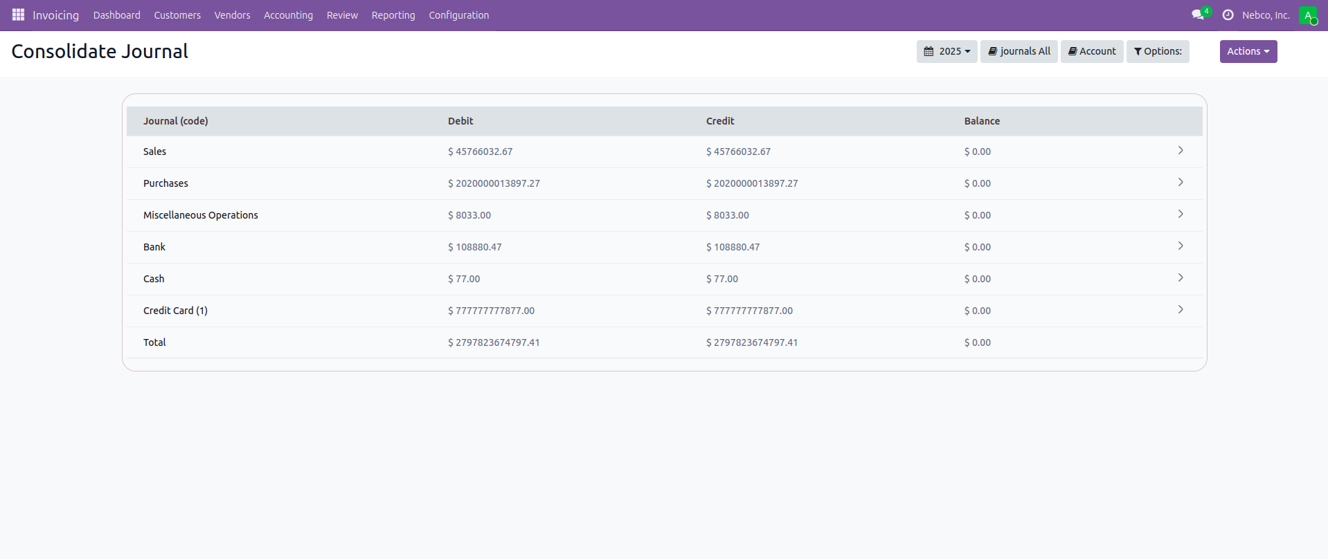Expand the Bank journal row arrow
1328x559 pixels.
coord(1181,246)
